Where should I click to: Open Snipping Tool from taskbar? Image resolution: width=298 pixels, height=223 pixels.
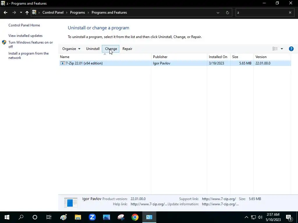pyautogui.click(x=121, y=217)
